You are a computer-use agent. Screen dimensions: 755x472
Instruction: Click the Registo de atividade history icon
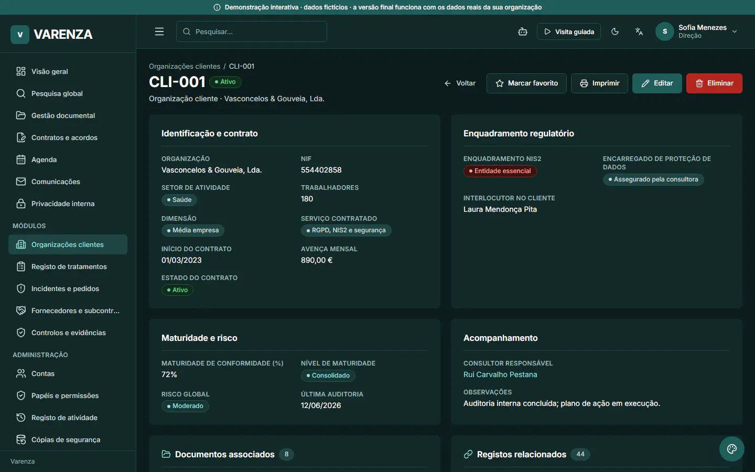tap(21, 417)
